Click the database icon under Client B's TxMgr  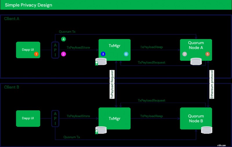[101, 130]
